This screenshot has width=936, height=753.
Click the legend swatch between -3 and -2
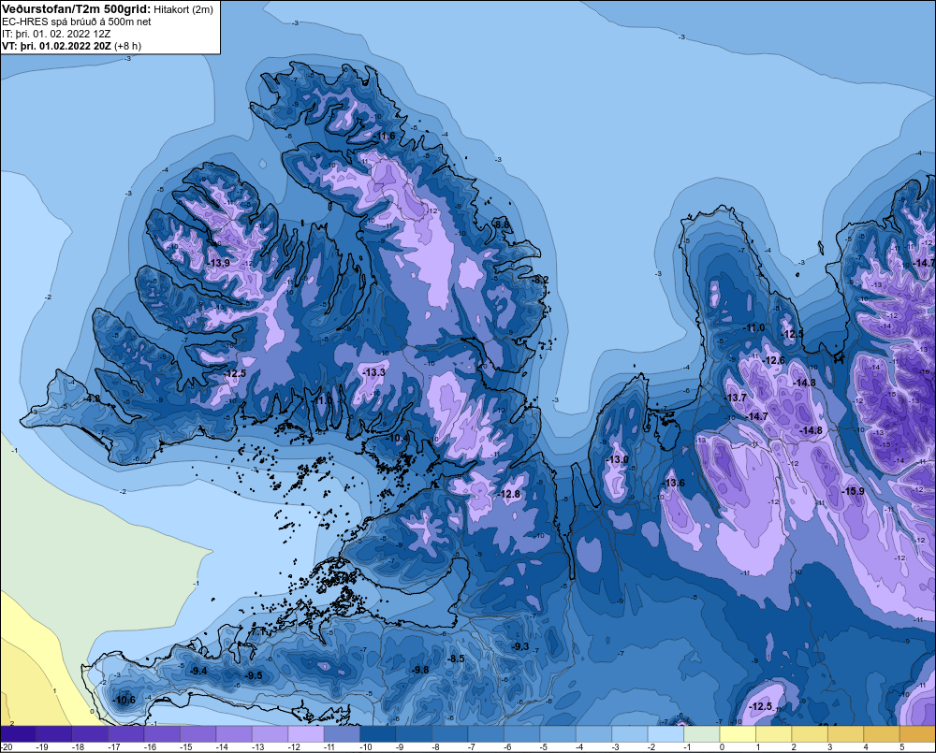click(630, 734)
